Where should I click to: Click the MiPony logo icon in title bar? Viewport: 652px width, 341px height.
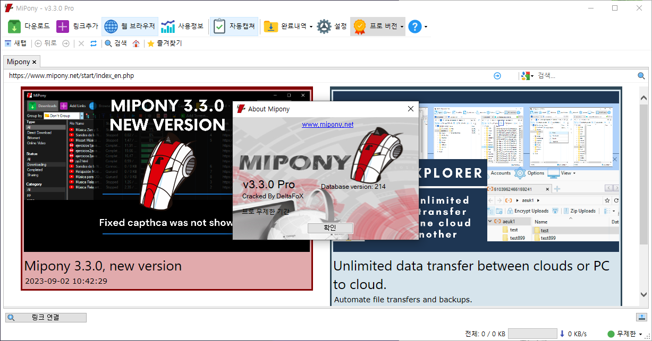[x=9, y=7]
